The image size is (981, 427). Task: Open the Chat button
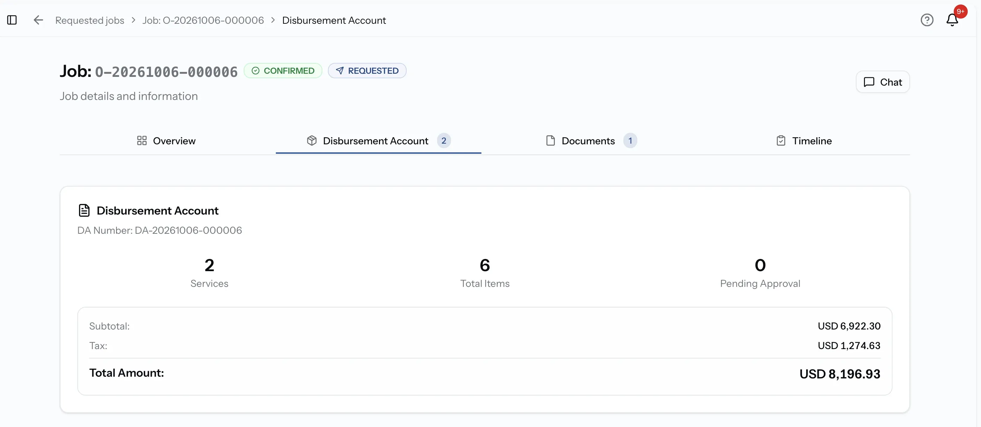[882, 82]
